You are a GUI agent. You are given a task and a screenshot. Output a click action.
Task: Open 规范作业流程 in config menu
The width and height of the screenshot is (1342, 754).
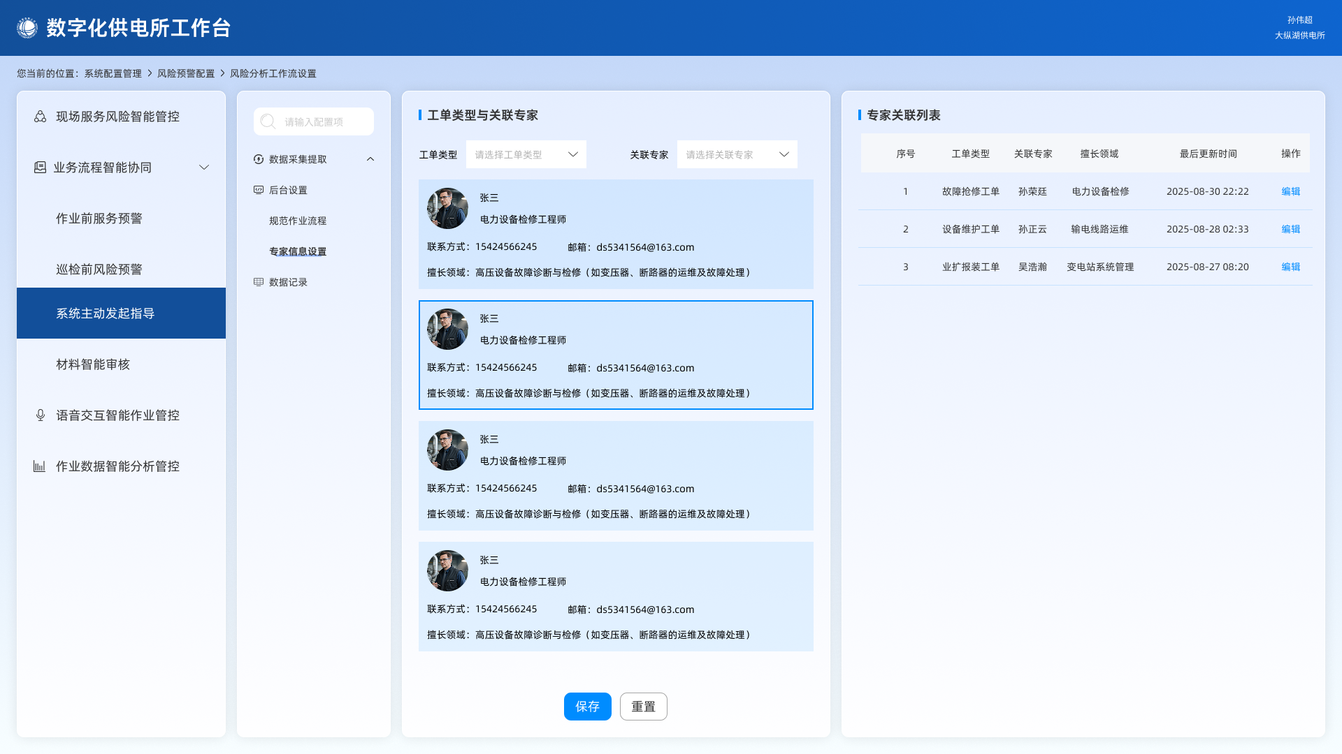pos(298,221)
